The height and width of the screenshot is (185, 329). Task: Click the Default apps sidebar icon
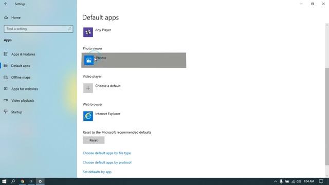pos(6,66)
